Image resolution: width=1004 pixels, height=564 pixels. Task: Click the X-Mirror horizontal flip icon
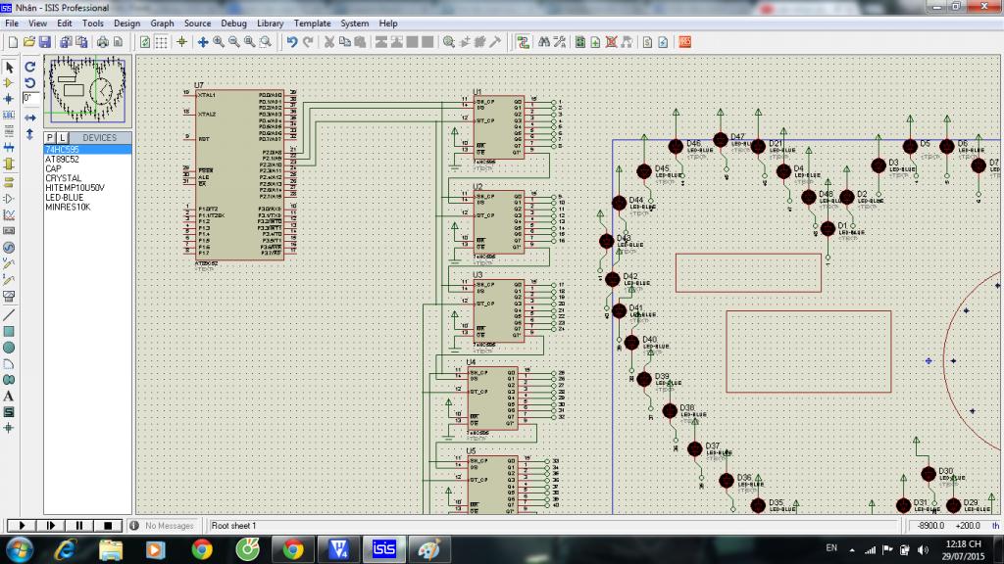[30, 117]
